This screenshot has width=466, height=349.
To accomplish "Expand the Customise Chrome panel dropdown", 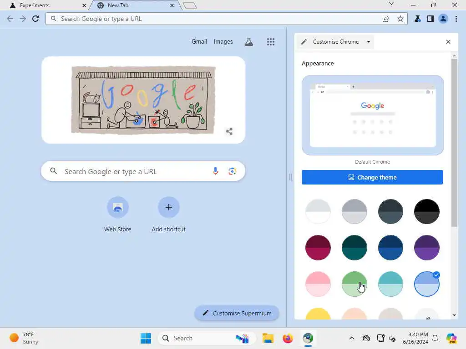I will (x=368, y=42).
